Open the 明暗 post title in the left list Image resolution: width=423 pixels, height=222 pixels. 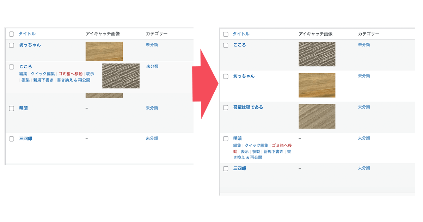(x=24, y=108)
